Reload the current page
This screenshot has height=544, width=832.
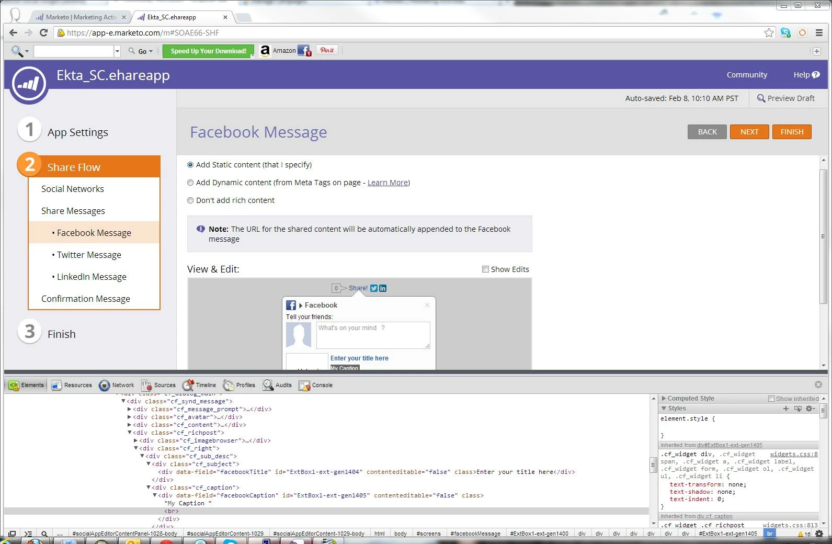[44, 32]
